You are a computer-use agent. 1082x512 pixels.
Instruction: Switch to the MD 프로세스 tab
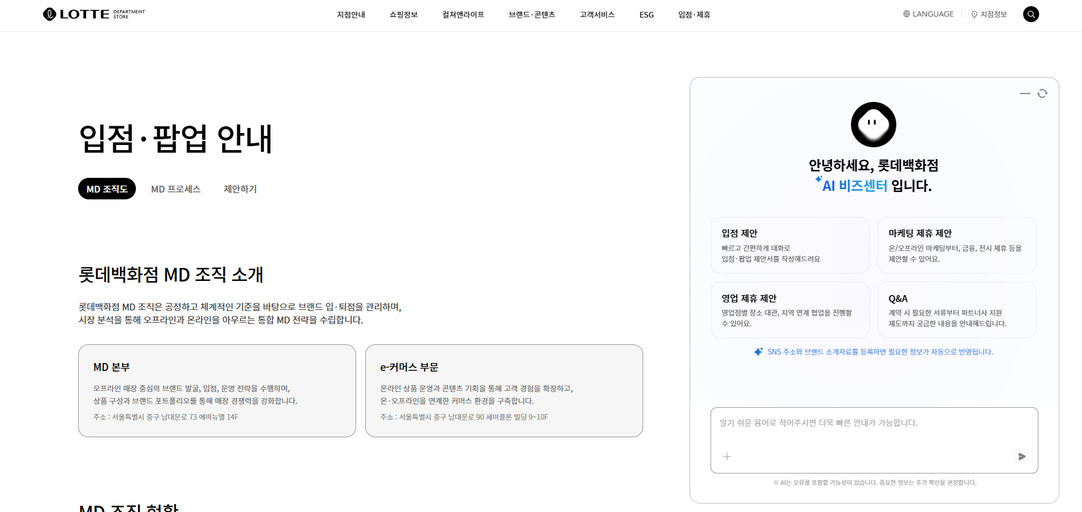click(x=176, y=189)
